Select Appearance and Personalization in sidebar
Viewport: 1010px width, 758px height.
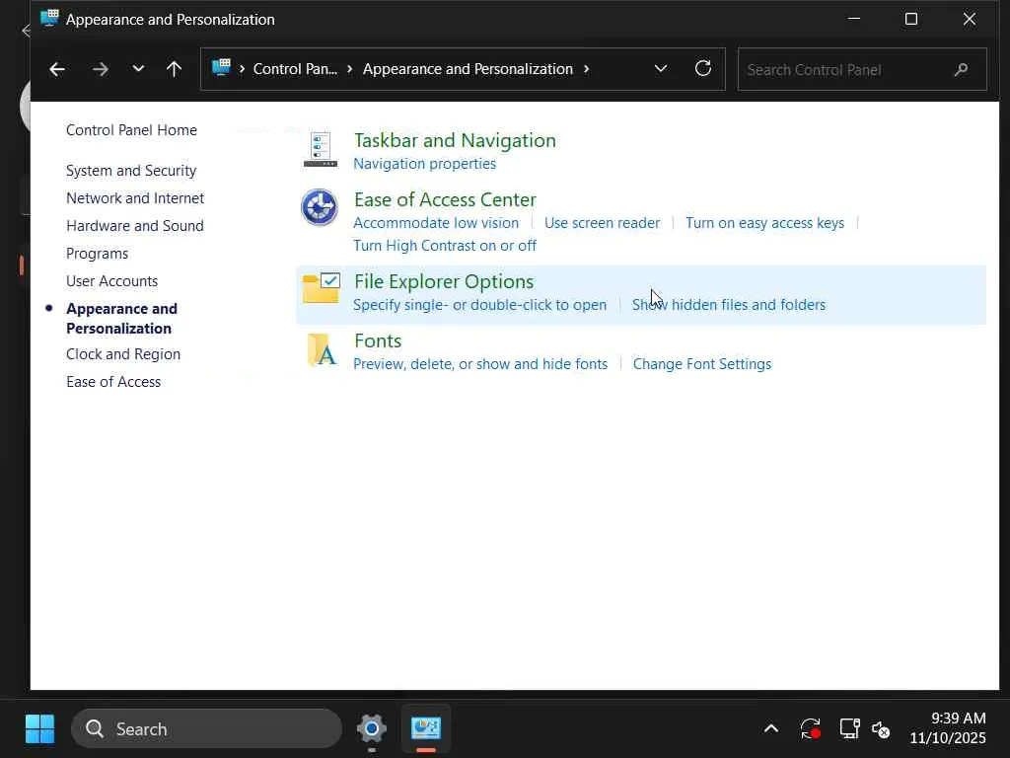point(121,319)
